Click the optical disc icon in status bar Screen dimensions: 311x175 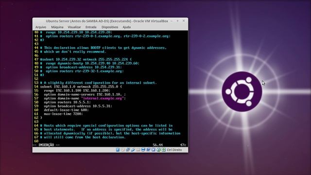(x=123, y=150)
